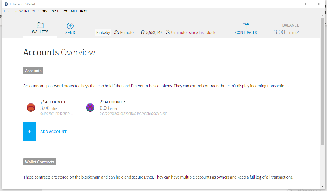
Task: Click the 3.00 ETHER total balance
Action: point(286,32)
